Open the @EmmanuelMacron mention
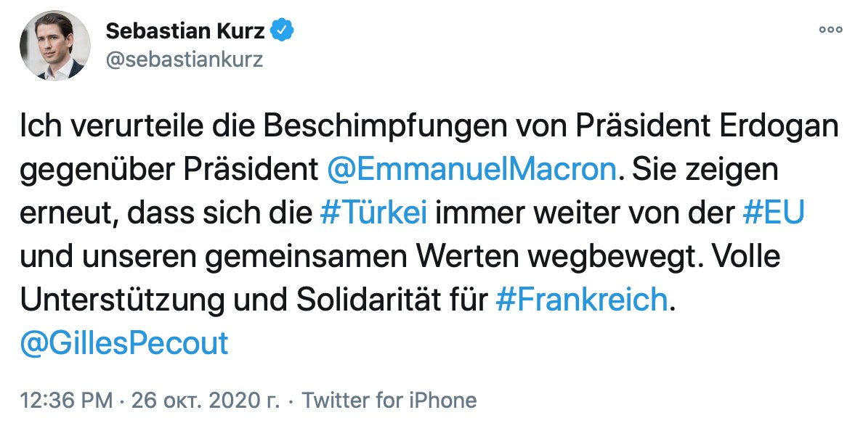863x431 pixels. click(471, 171)
